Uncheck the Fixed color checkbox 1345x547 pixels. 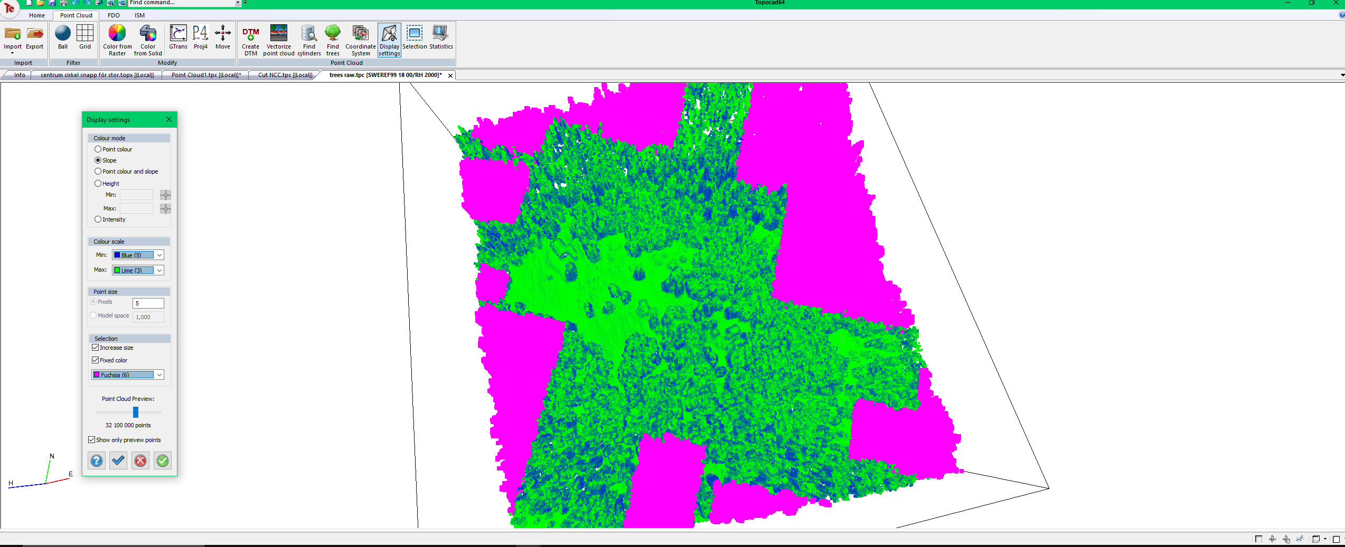(96, 360)
